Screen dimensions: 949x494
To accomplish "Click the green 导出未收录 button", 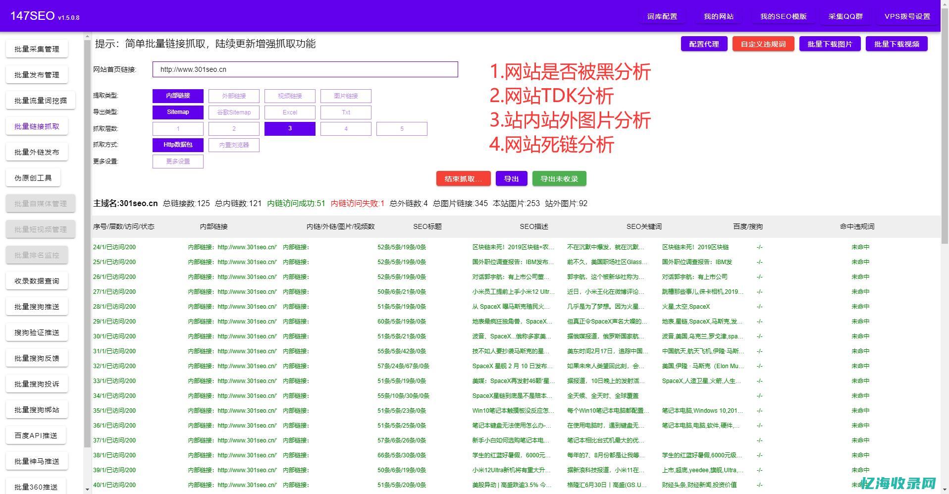I will pos(559,178).
